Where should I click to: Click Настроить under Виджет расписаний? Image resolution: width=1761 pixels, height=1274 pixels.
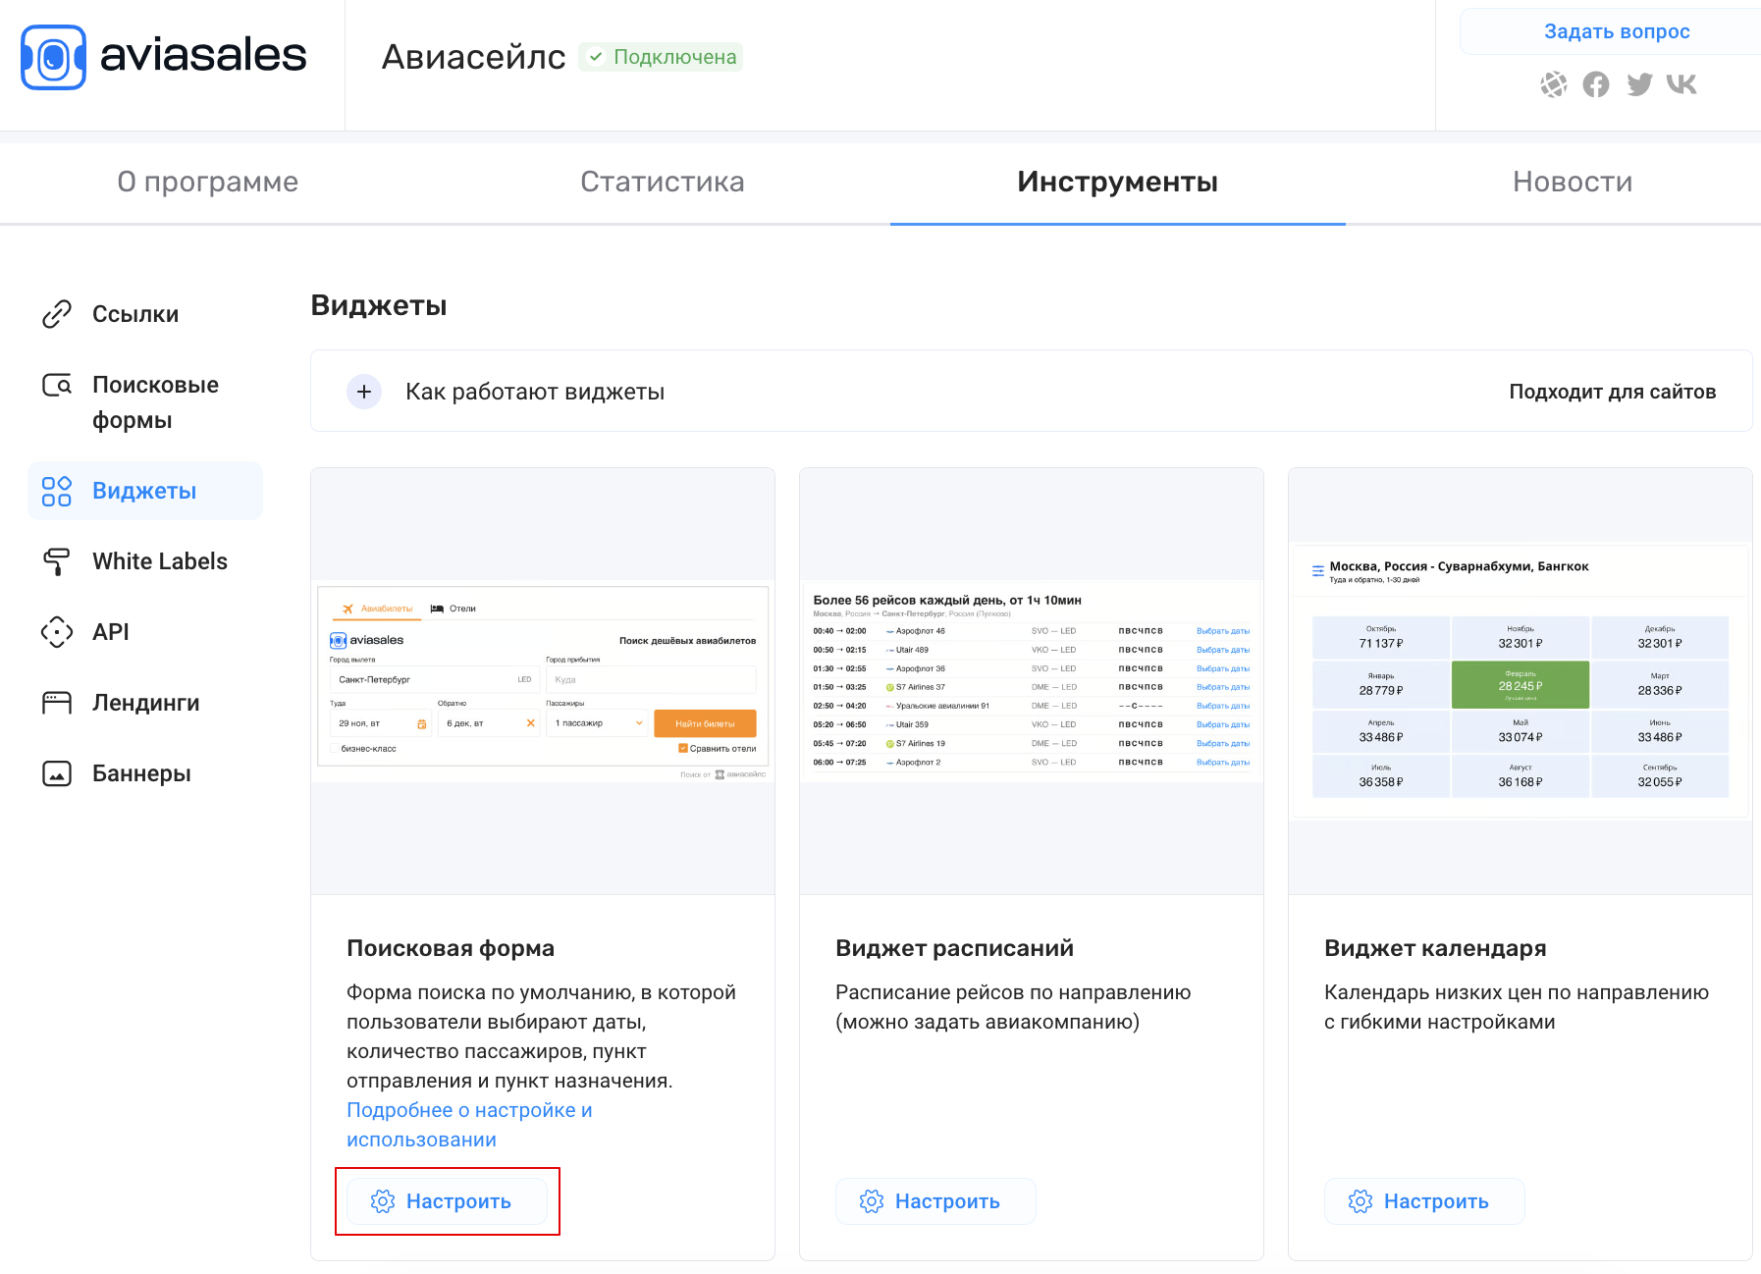934,1201
